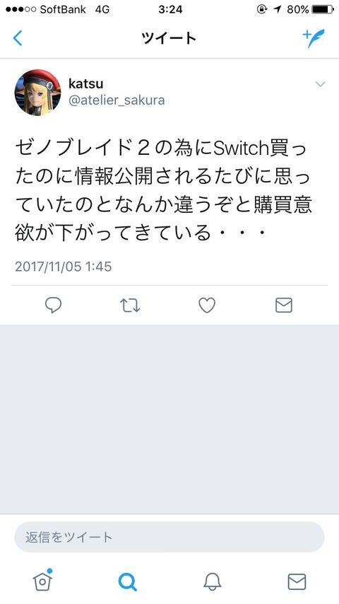Tap the 返信をツイート reply field
Viewport: 339px width, 604px height.
click(169, 537)
